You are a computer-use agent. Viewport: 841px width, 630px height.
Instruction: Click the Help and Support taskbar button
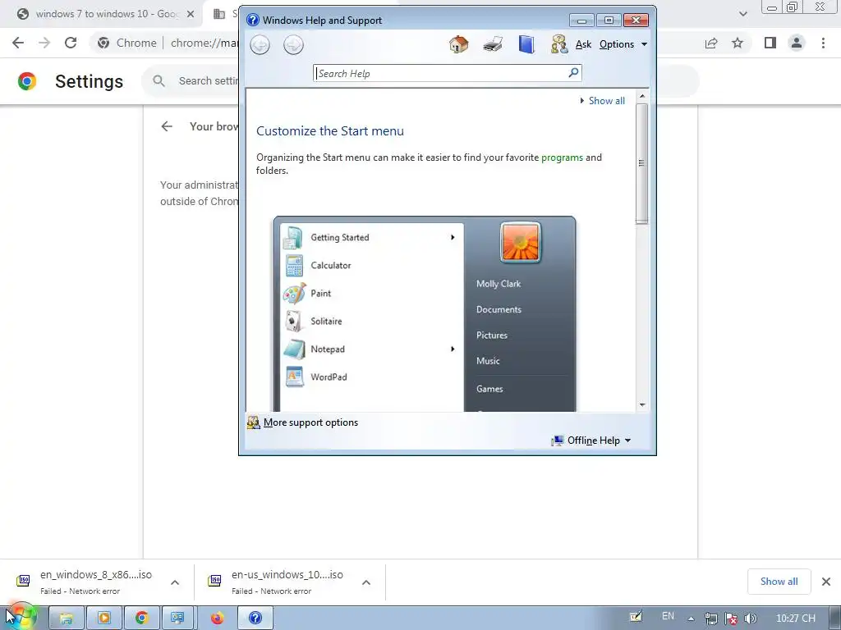click(x=255, y=619)
